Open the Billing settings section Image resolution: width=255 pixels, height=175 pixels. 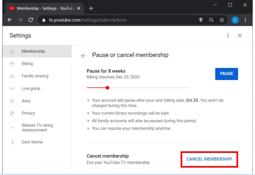click(x=37, y=63)
